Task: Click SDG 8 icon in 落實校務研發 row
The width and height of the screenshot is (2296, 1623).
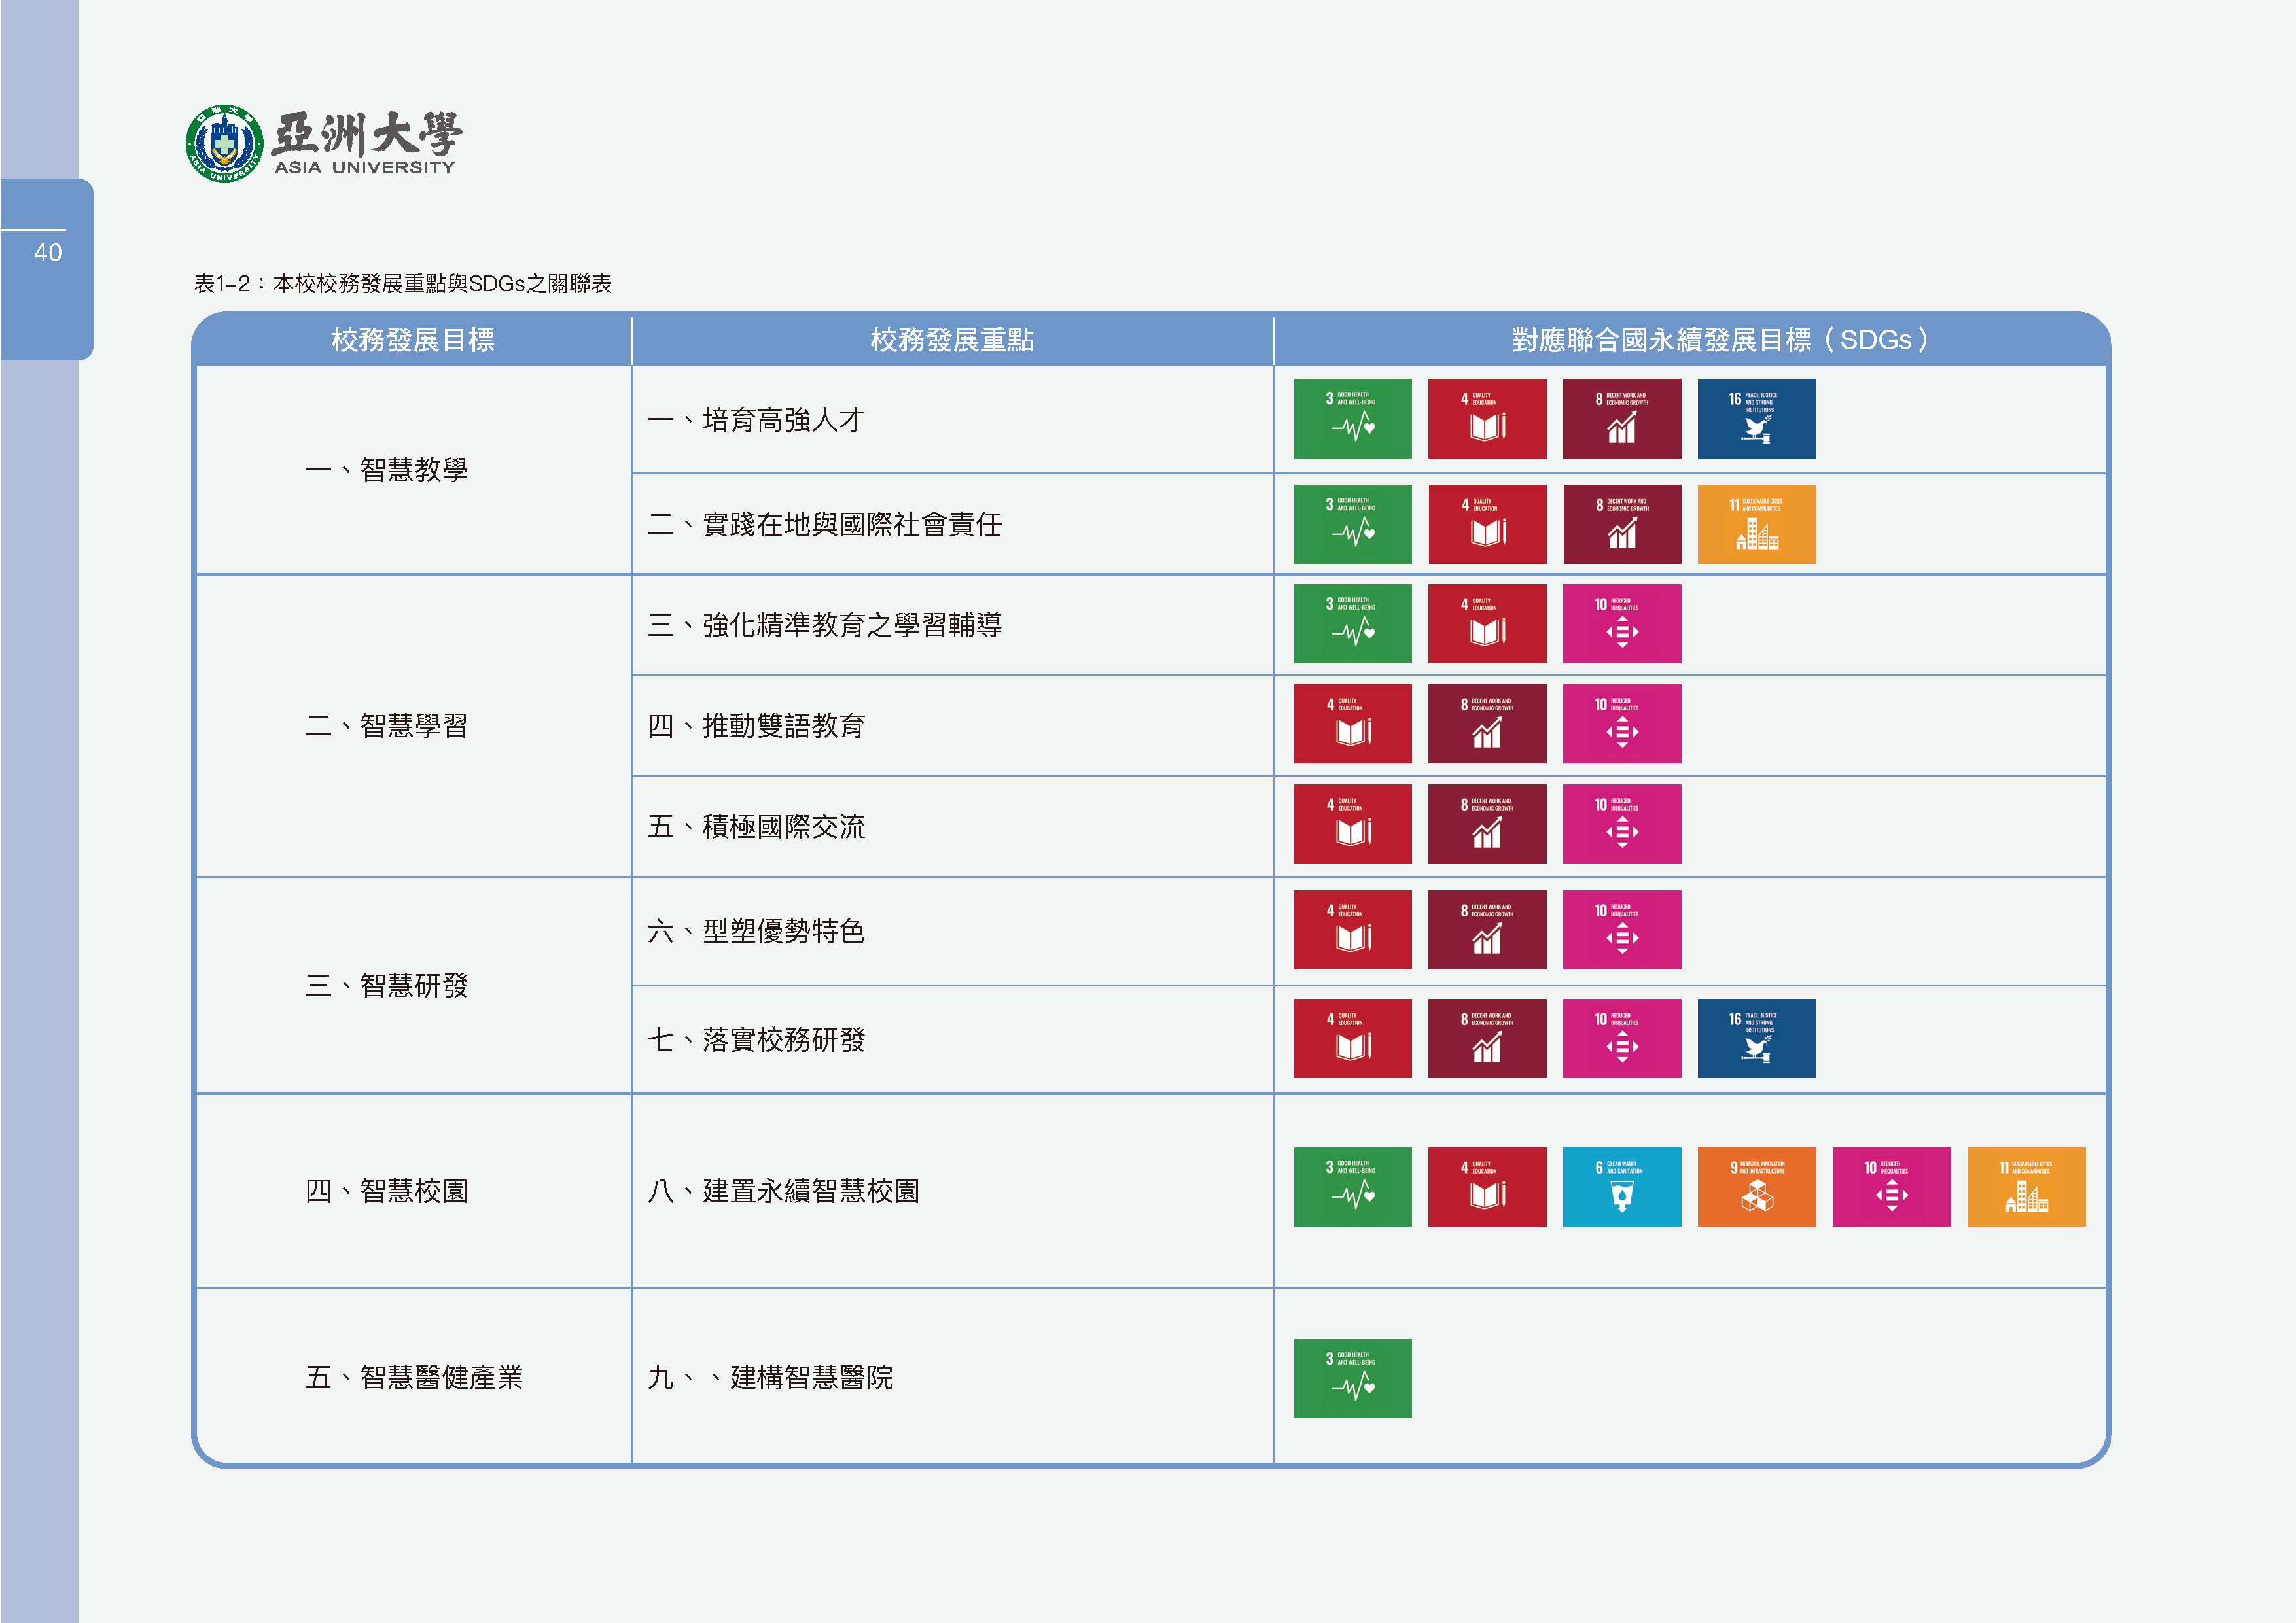Action: pos(1487,1038)
